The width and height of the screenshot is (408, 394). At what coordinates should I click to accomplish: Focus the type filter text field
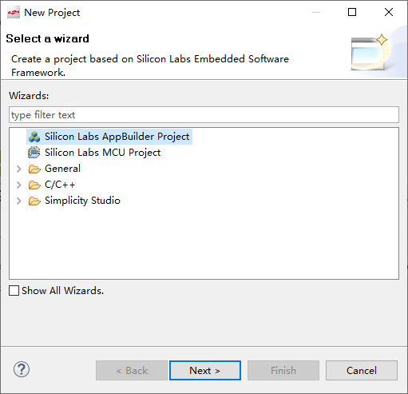(204, 115)
